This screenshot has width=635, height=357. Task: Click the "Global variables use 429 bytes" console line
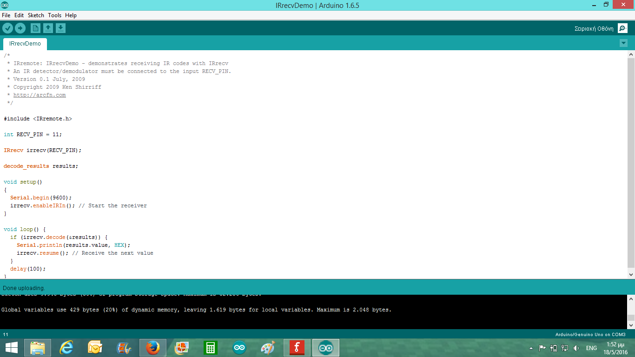[x=197, y=310]
